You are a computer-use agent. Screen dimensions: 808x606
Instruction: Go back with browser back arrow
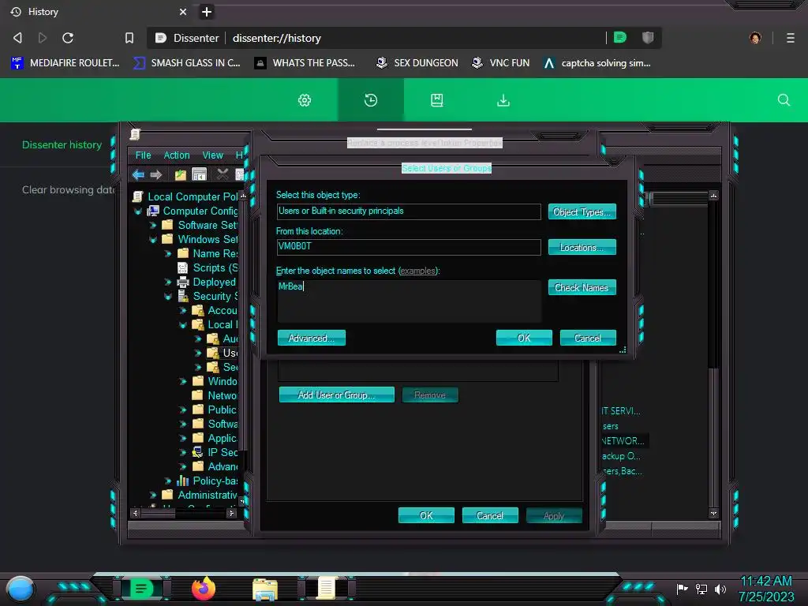(x=17, y=38)
